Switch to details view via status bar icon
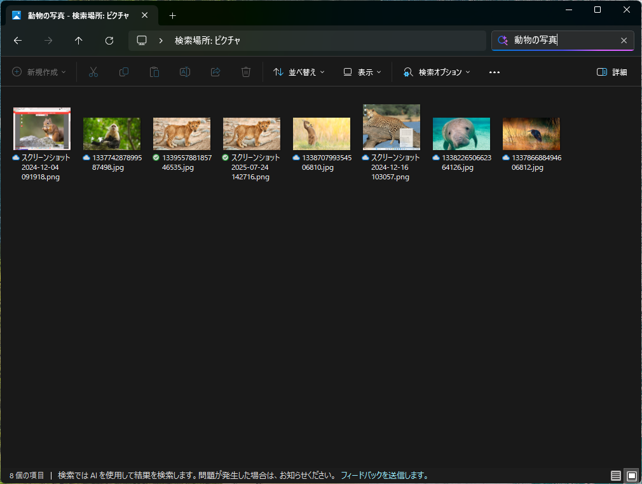 pyautogui.click(x=615, y=476)
